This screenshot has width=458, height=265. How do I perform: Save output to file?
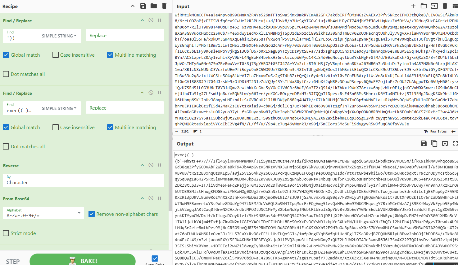(424, 143)
